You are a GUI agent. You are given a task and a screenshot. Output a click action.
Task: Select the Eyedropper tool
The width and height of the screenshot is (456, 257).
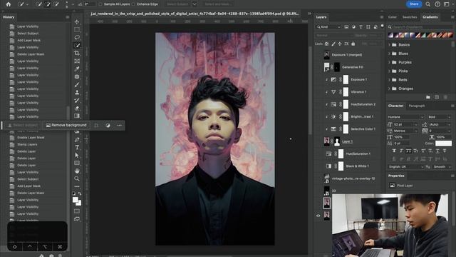tap(77, 69)
